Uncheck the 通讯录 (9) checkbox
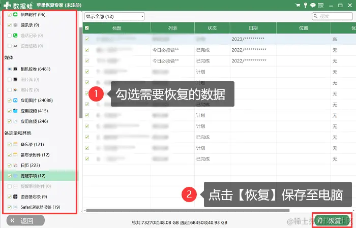Viewport: 356px width, 228px height. click(x=9, y=25)
